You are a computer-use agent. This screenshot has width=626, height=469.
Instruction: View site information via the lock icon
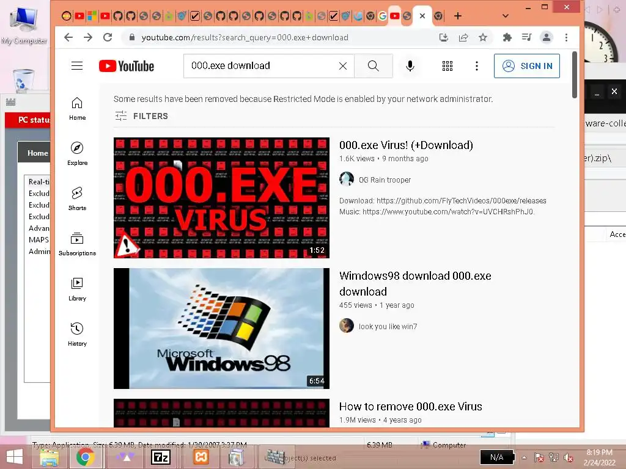click(x=132, y=37)
